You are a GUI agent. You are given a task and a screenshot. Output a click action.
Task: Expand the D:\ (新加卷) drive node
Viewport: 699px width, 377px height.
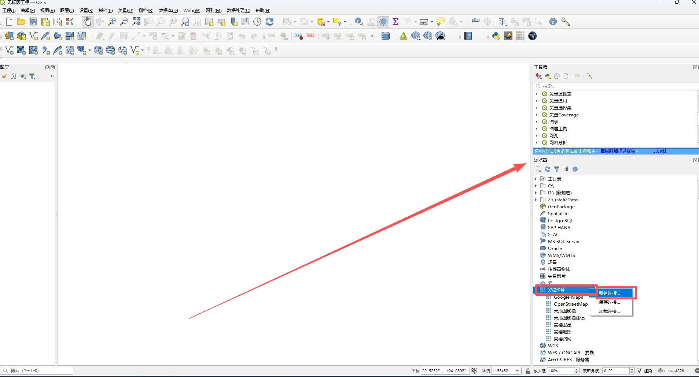pos(536,193)
